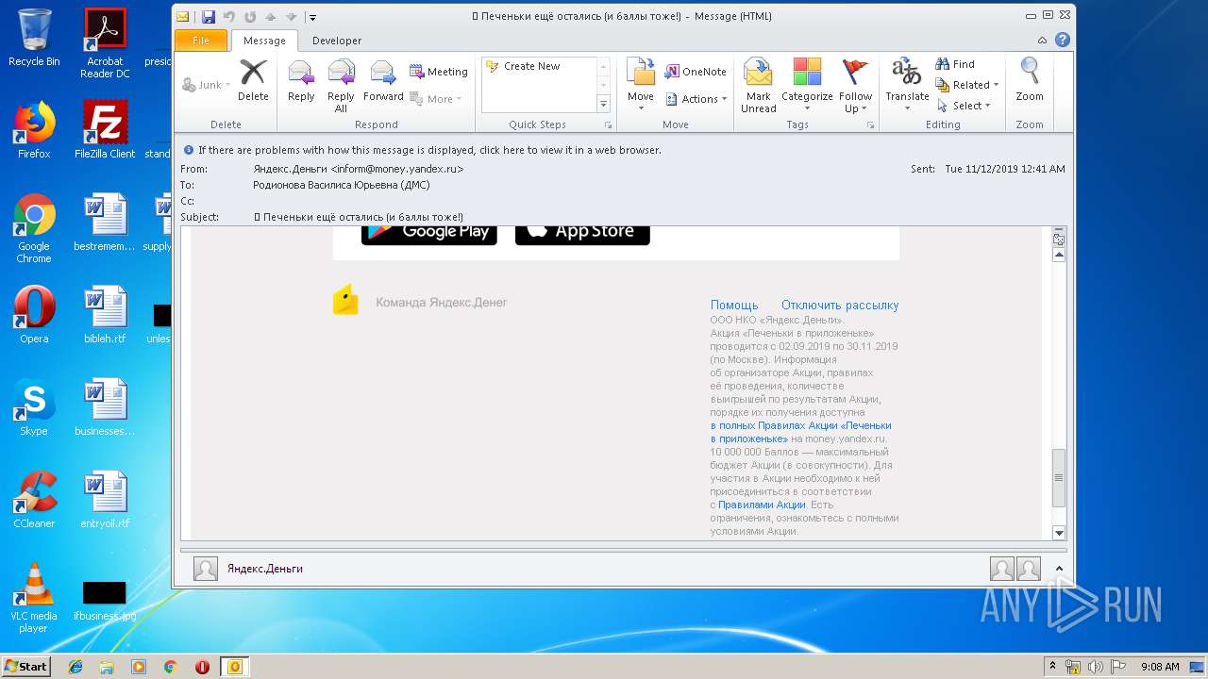This screenshot has height=679, width=1208.
Task: Undo the last action in title bar
Action: (228, 16)
